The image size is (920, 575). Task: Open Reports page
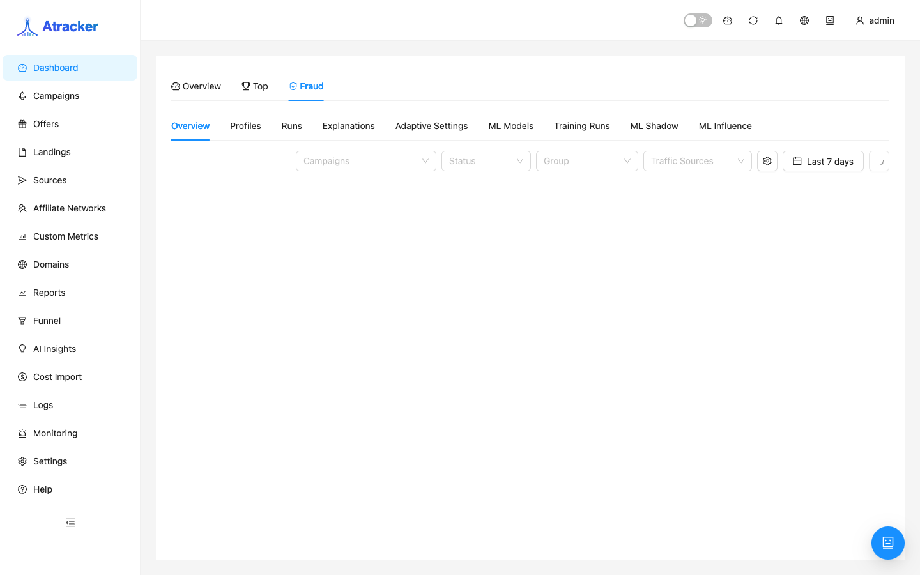coord(70,293)
